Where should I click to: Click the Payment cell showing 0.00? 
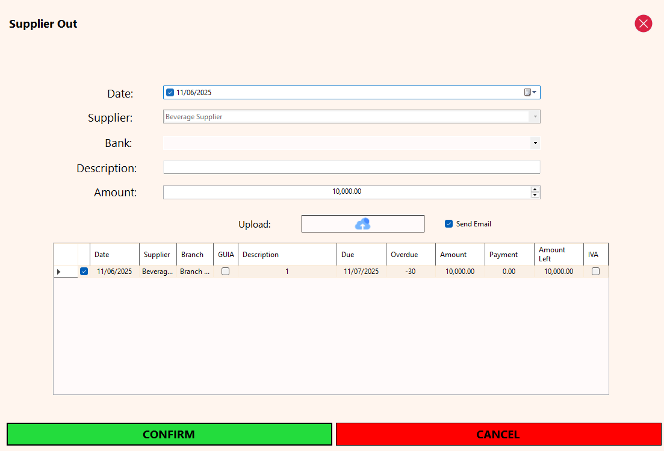(x=509, y=272)
